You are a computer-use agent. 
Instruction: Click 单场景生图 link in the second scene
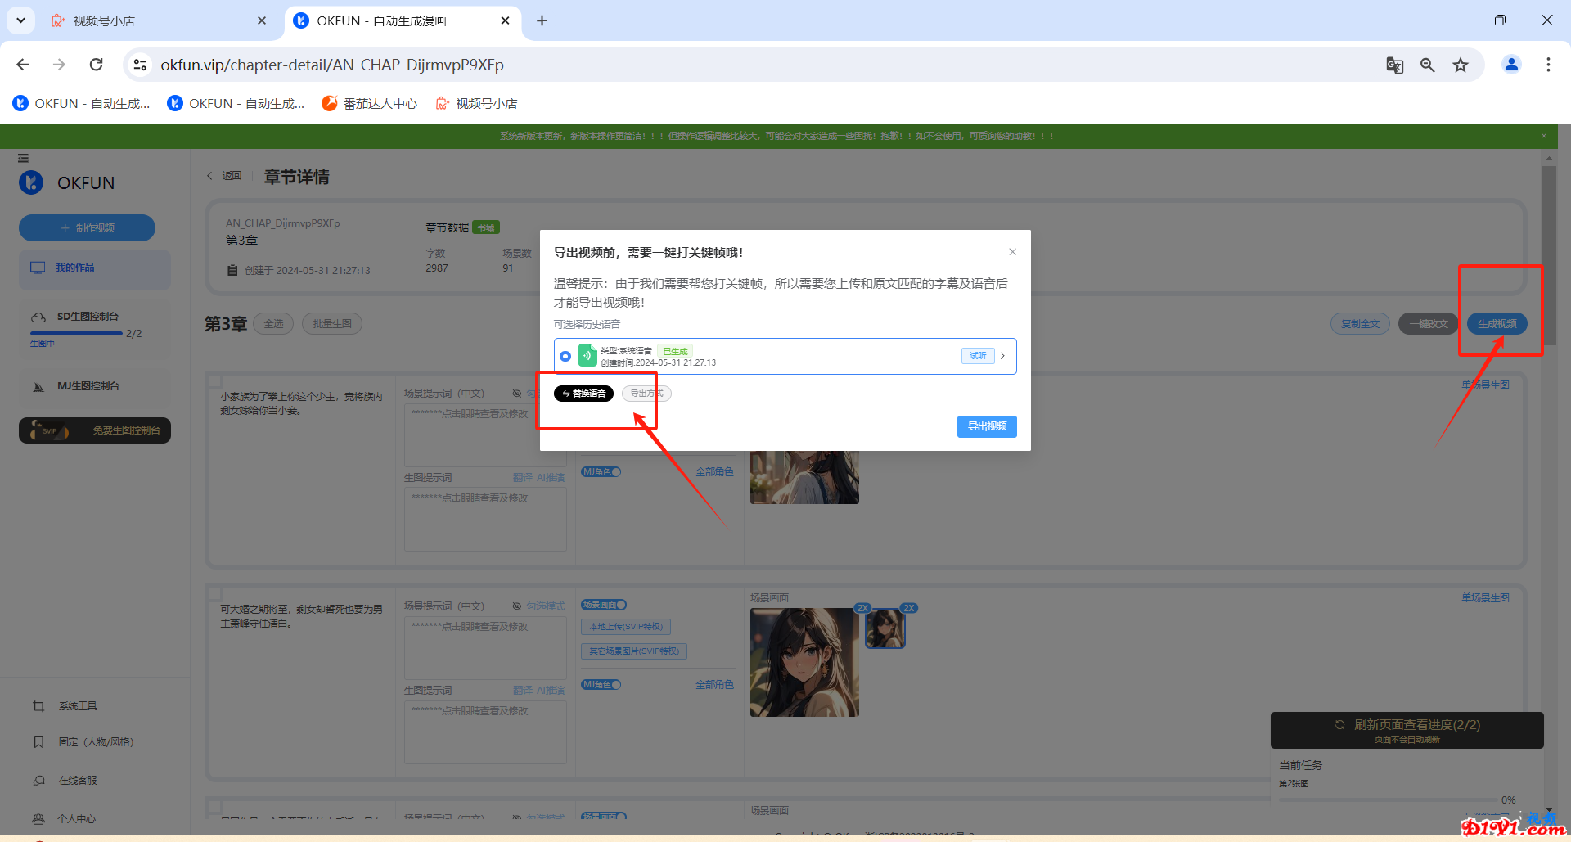tap(1485, 598)
